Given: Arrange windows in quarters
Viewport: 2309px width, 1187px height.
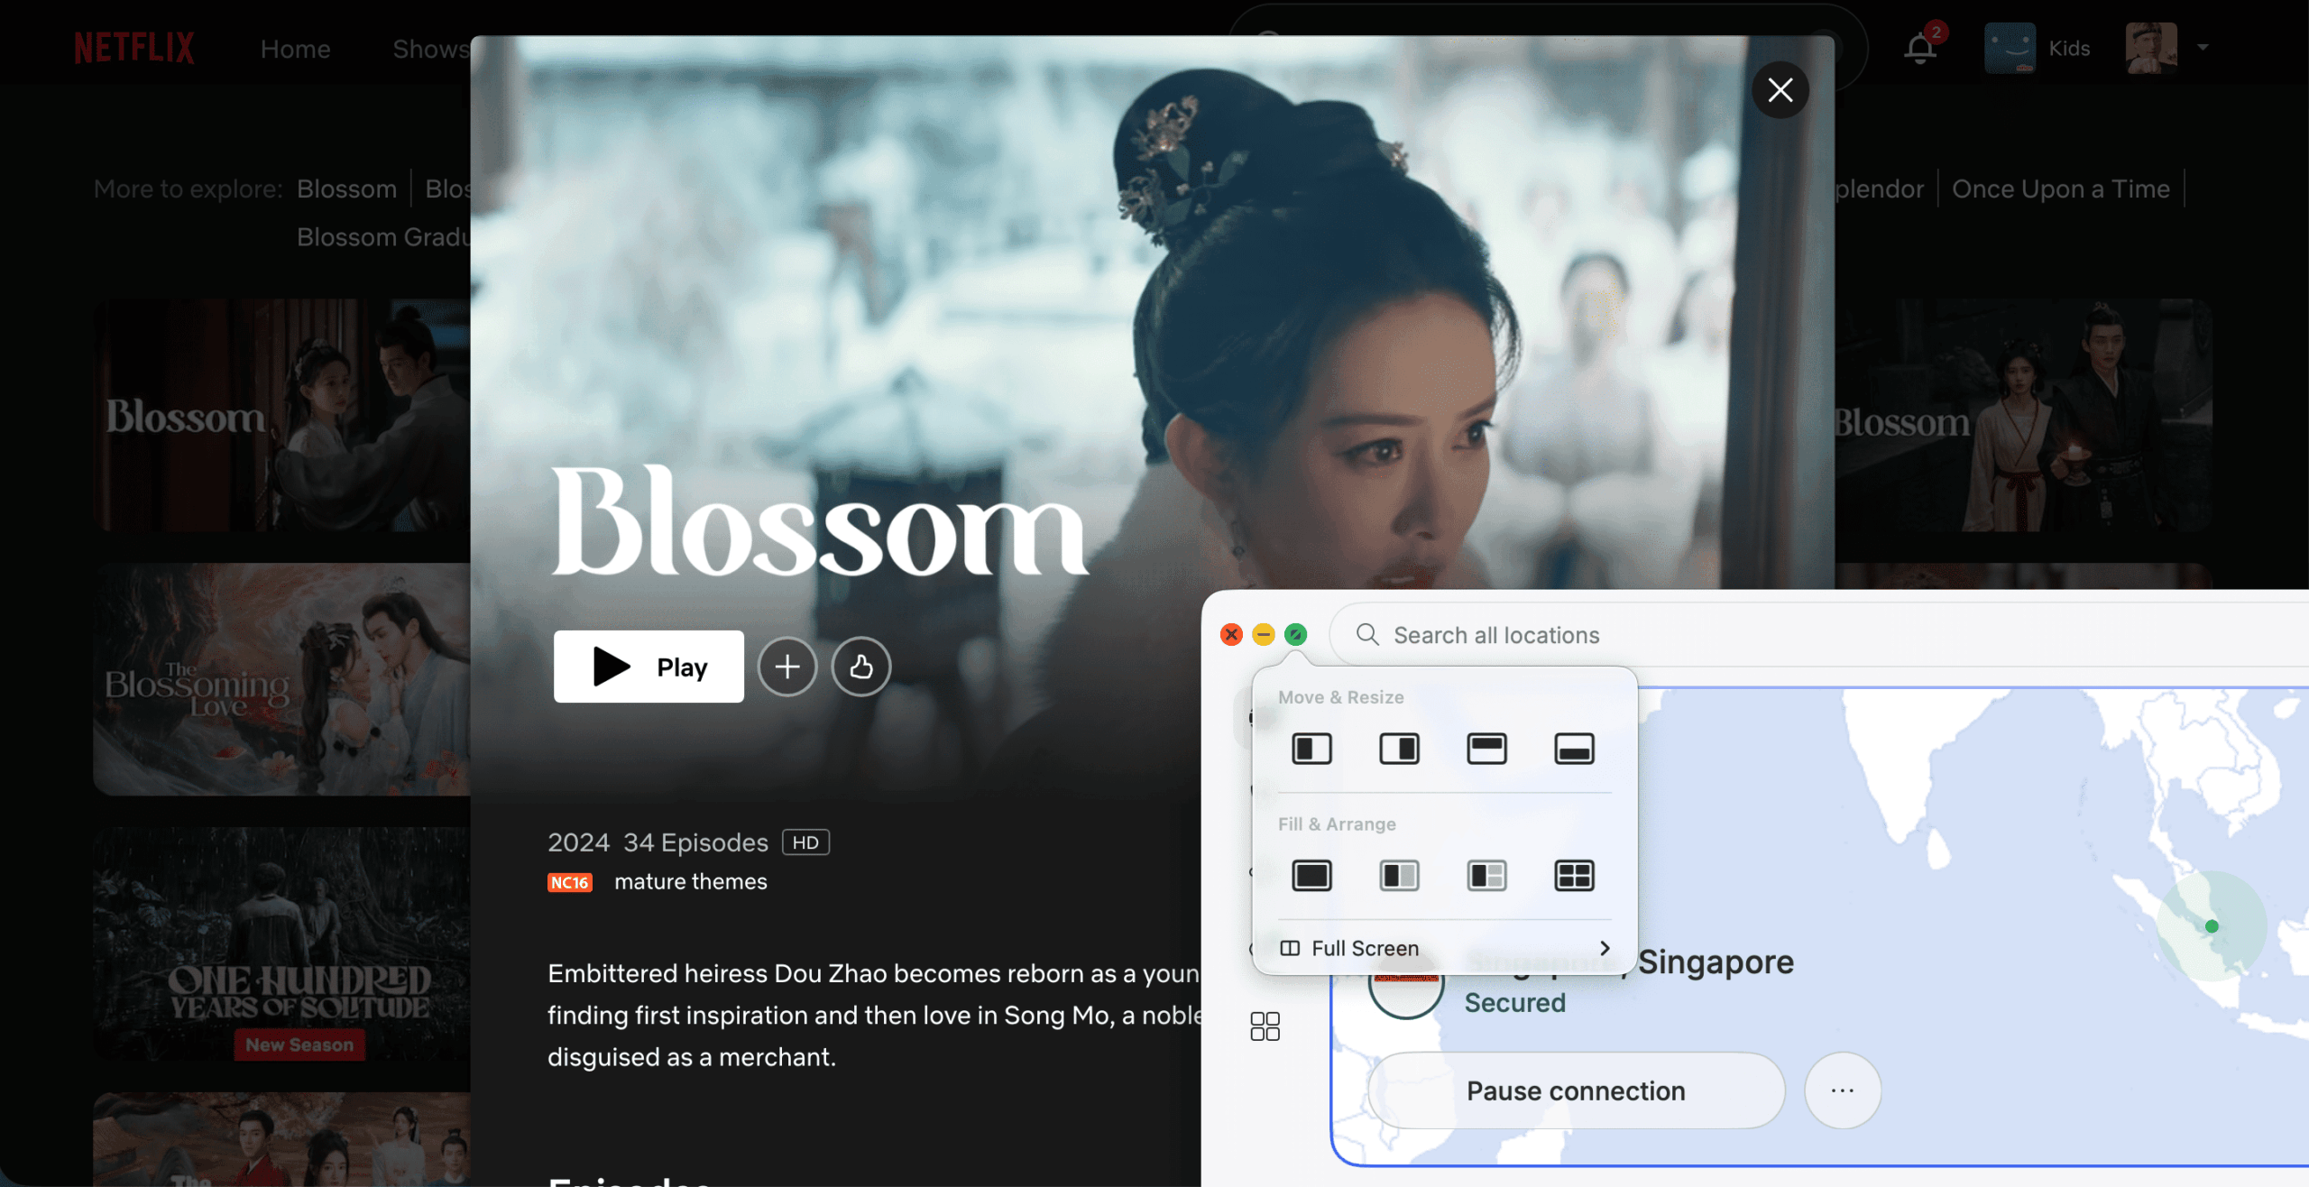Looking at the screenshot, I should [x=1574, y=875].
